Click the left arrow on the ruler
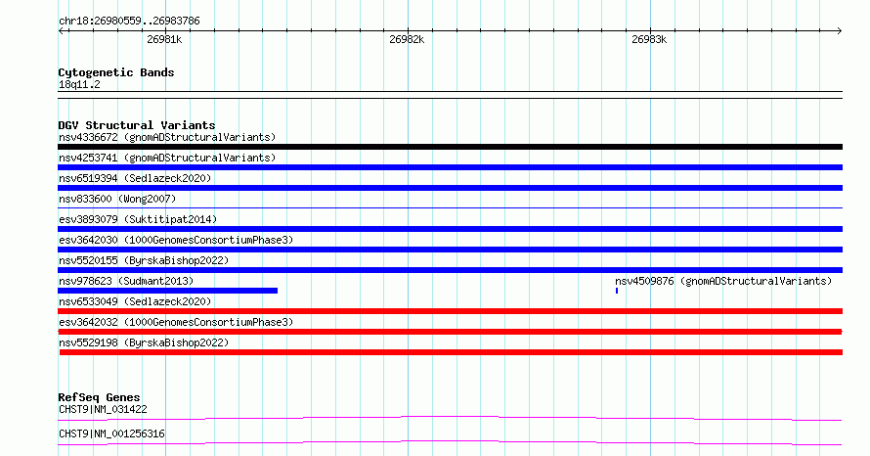The width and height of the screenshot is (870, 456). (62, 31)
